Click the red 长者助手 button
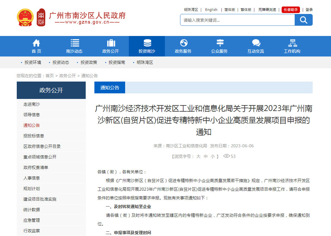 (291, 10)
